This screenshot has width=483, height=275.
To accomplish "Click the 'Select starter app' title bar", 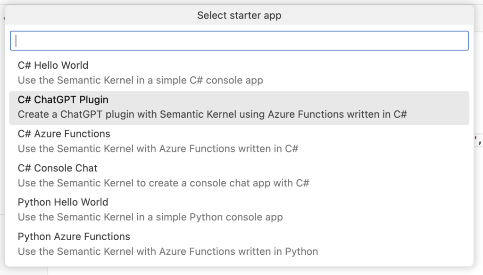I will (x=239, y=15).
